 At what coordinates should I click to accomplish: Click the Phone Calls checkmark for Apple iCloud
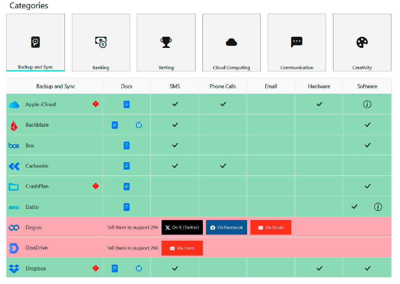tap(223, 104)
